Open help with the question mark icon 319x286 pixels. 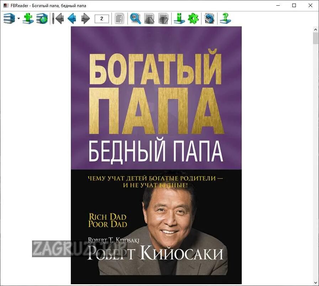225,18
